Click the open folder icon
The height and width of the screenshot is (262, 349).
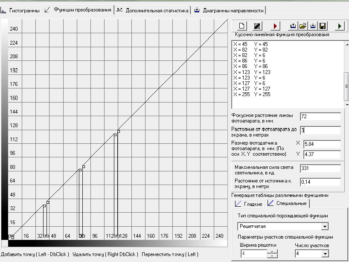click(302, 26)
